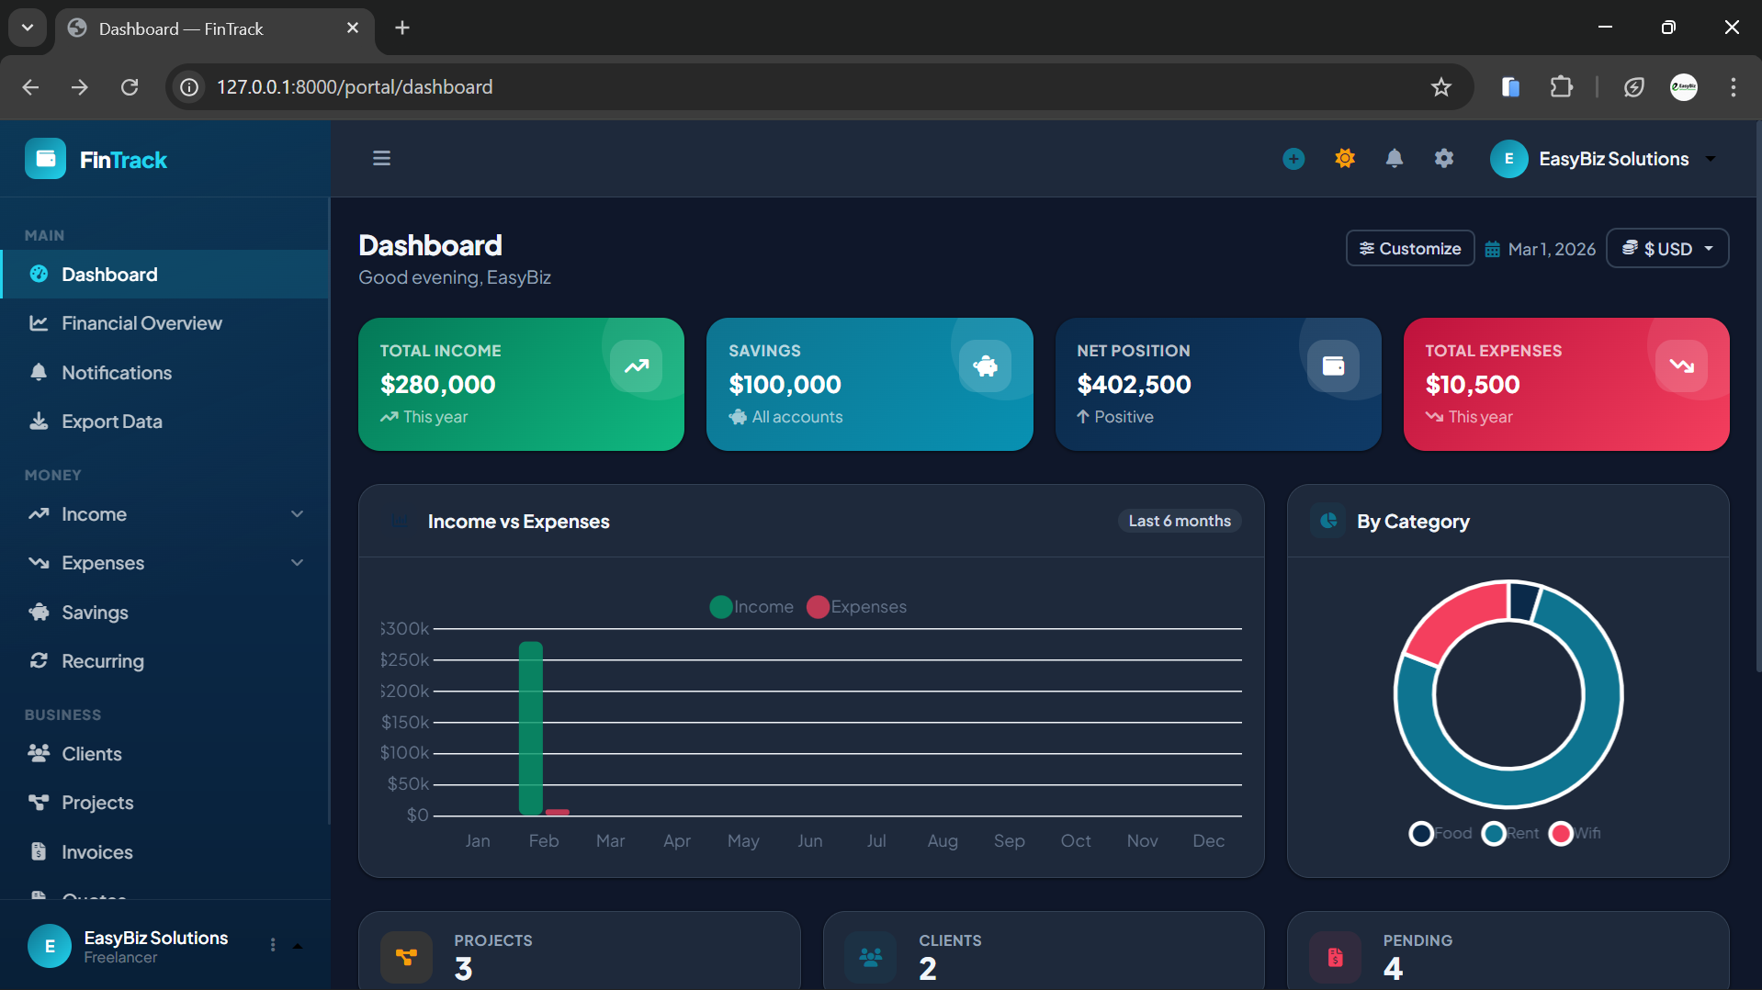1762x990 pixels.
Task: Select the Savings piggy bank icon in sidebar
Action: click(x=38, y=612)
